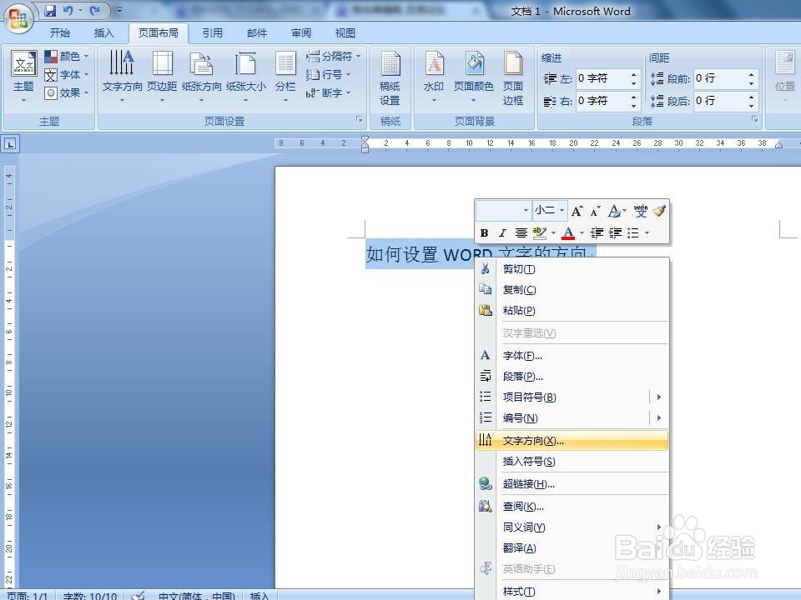Redo the action in quick access toolbar
801x600 pixels.
tap(94, 10)
